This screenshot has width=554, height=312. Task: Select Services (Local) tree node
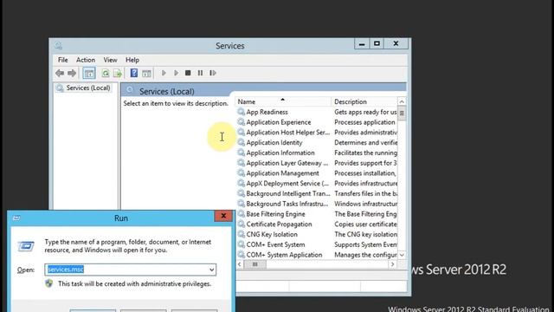click(x=88, y=88)
